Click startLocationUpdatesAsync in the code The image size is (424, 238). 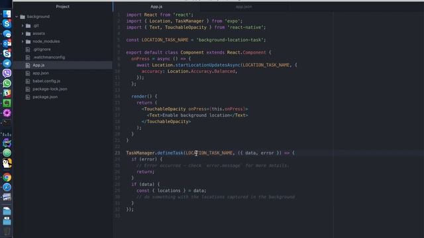pos(207,65)
